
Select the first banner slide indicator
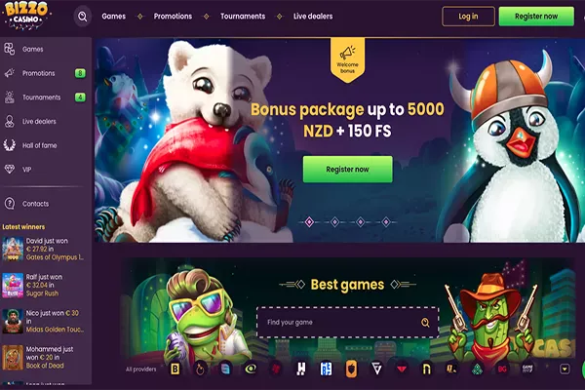[x=309, y=222]
